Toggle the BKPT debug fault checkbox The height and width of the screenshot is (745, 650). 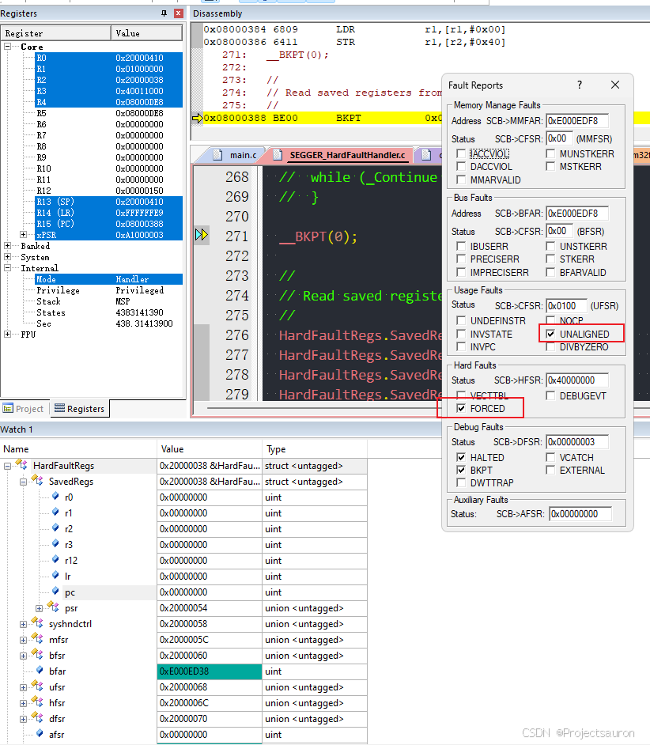coord(461,470)
